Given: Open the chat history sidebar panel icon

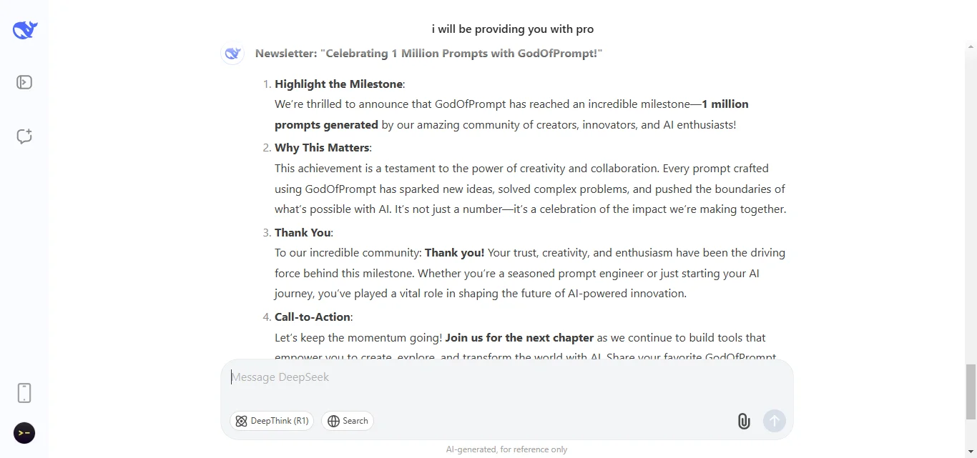Looking at the screenshot, I should (24, 81).
